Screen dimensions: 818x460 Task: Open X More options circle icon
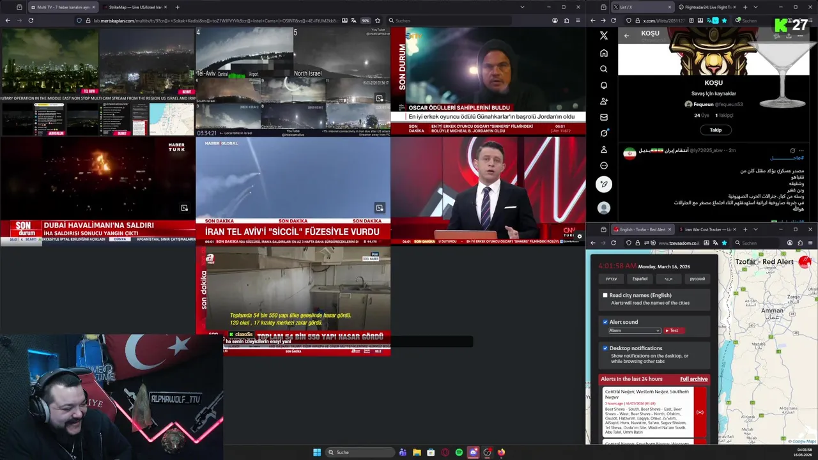tap(604, 165)
